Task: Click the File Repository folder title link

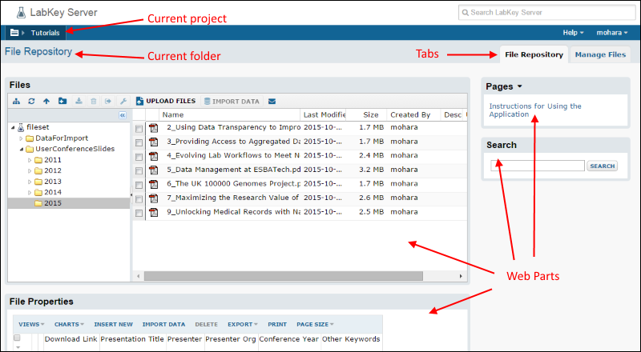Action: [x=38, y=52]
